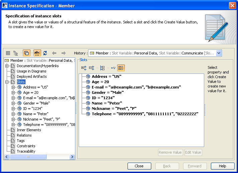Viewport: 238px width, 173px height.
Task: Select bold Address = "US" row in Slots panel
Action: 106,76
